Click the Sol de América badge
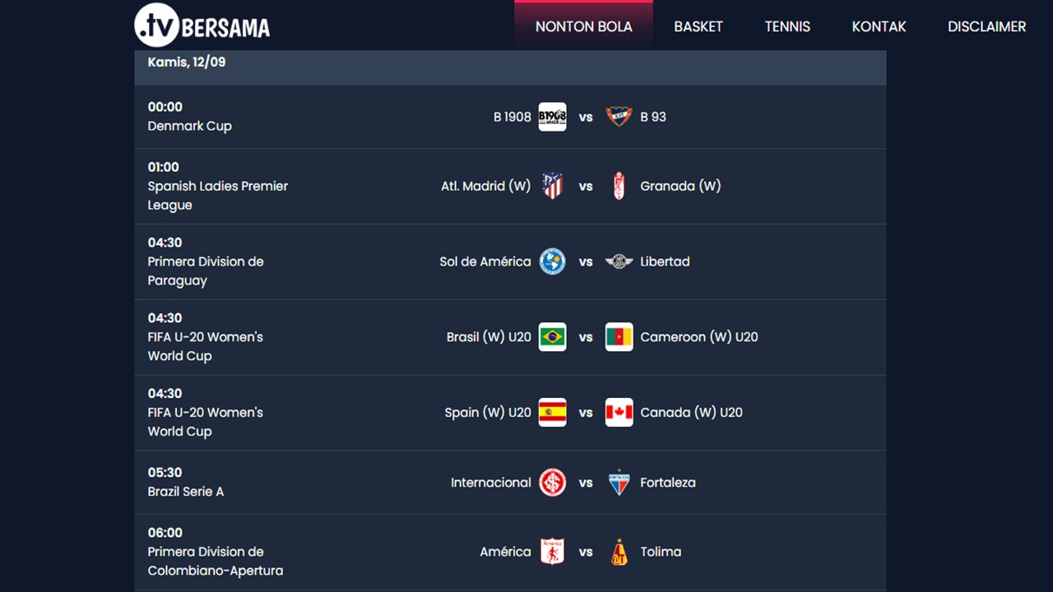Screen dimensions: 1053x592 click(x=552, y=261)
